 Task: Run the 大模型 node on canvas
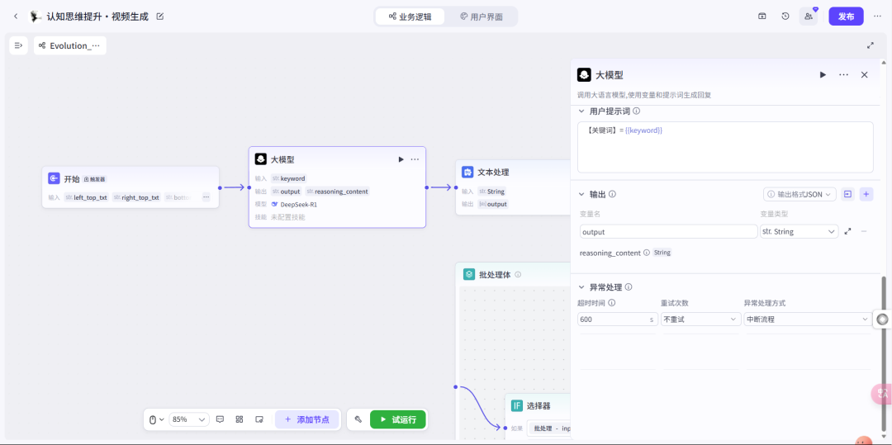[401, 159]
